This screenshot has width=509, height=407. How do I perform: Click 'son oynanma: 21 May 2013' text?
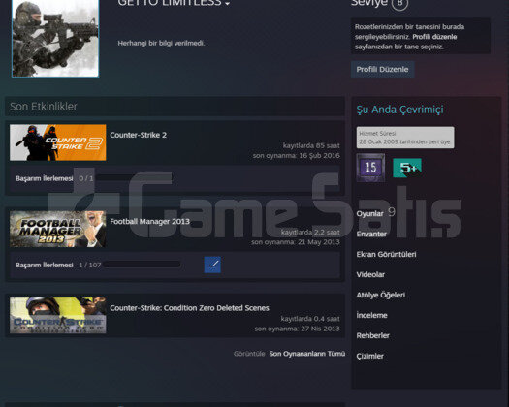(x=296, y=242)
